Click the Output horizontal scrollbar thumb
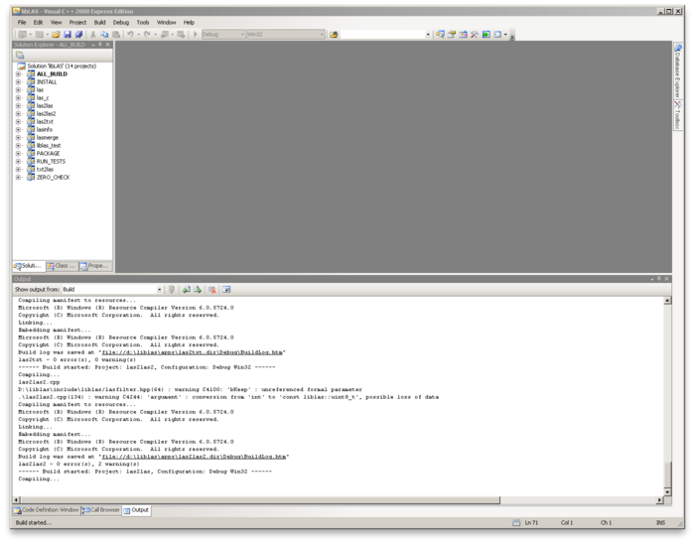Image resolution: width=695 pixels, height=544 pixels. [x=260, y=499]
